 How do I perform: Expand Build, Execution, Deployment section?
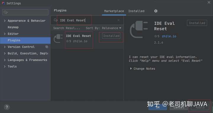pos(5,53)
